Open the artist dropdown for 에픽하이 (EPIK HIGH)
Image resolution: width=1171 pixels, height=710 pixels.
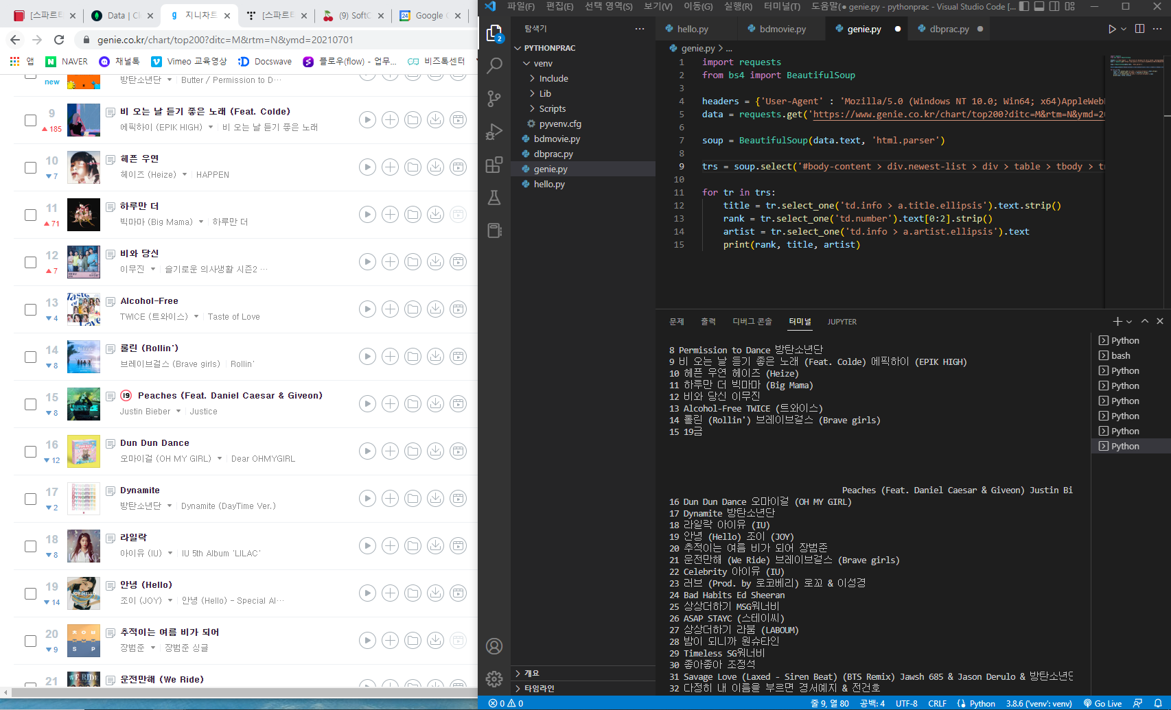(x=211, y=127)
